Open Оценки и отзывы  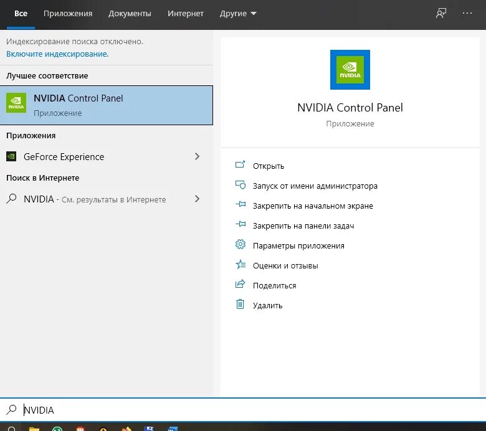(285, 266)
